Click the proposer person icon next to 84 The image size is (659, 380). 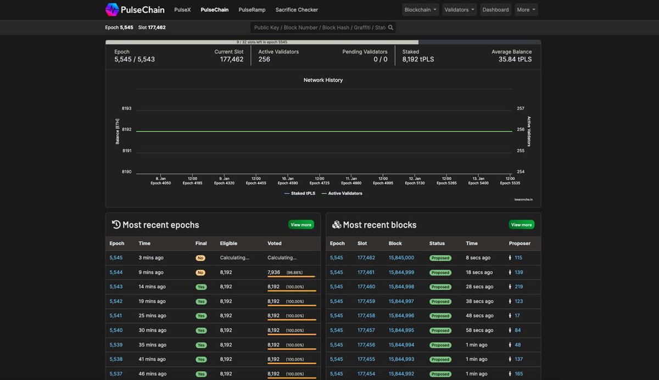(x=510, y=331)
